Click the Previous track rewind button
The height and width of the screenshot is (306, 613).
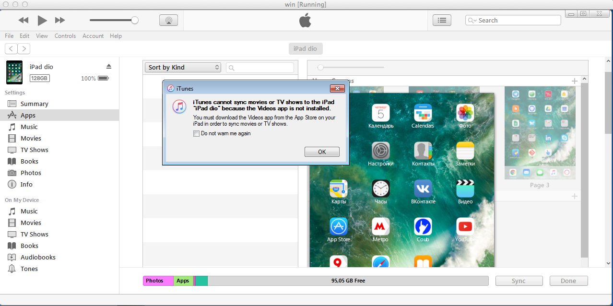point(24,20)
